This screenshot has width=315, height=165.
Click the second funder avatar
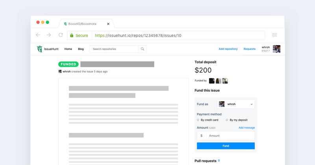219,81
